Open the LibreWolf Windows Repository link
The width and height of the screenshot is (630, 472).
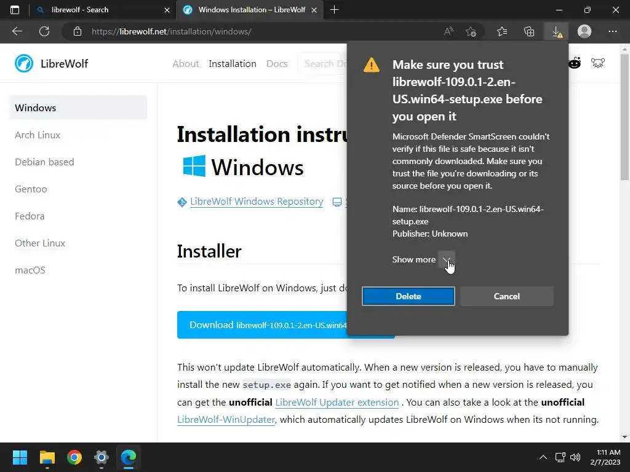(x=257, y=202)
